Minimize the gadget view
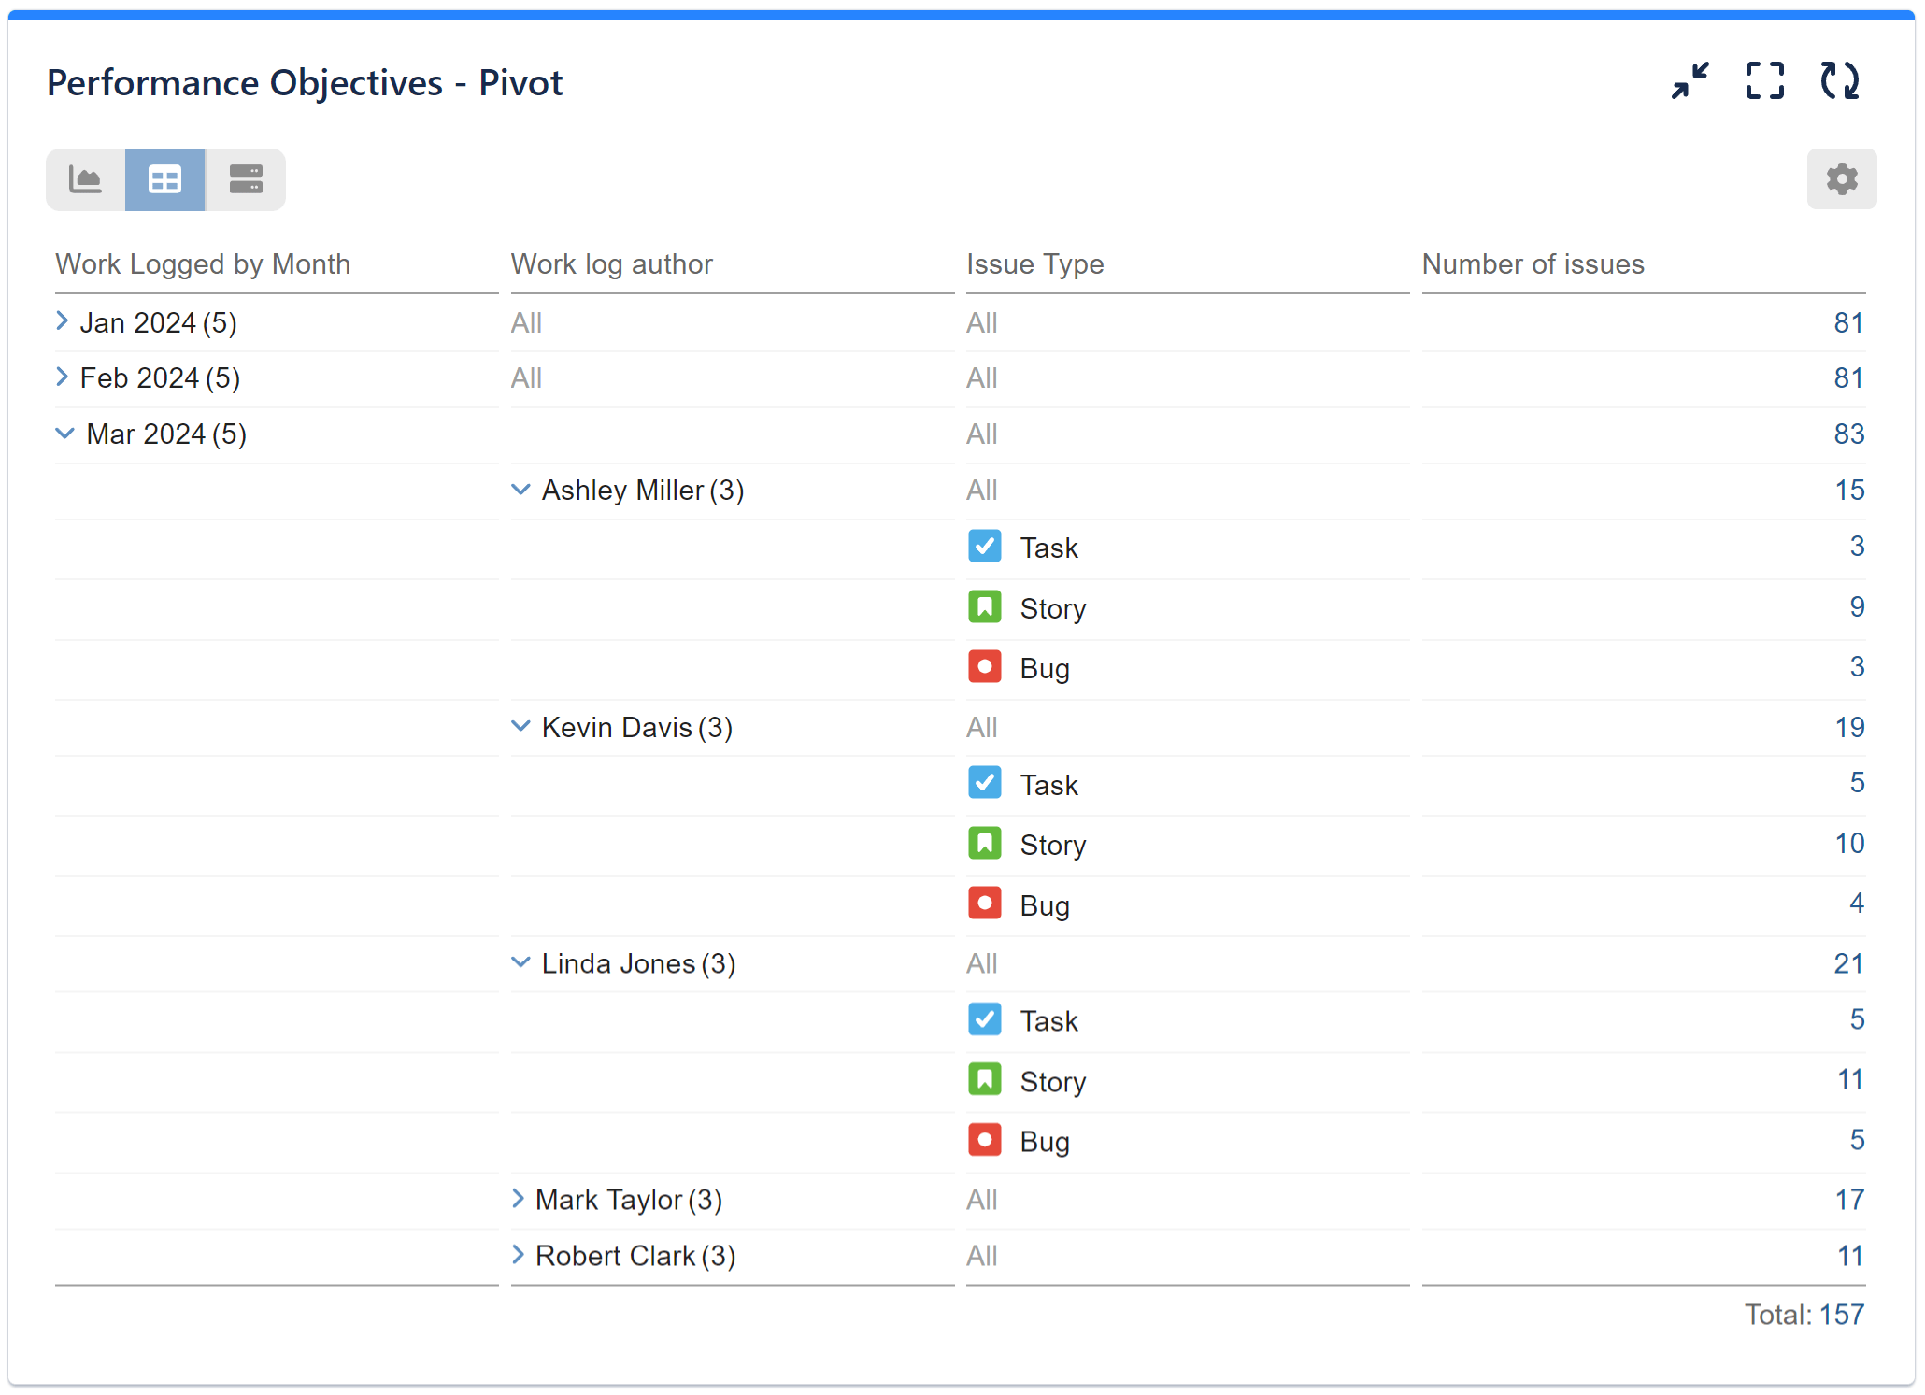This screenshot has width=1925, height=1395. pos(1690,81)
